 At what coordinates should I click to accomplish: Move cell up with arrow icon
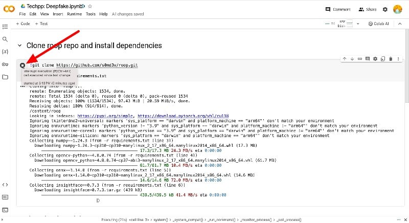345,59
